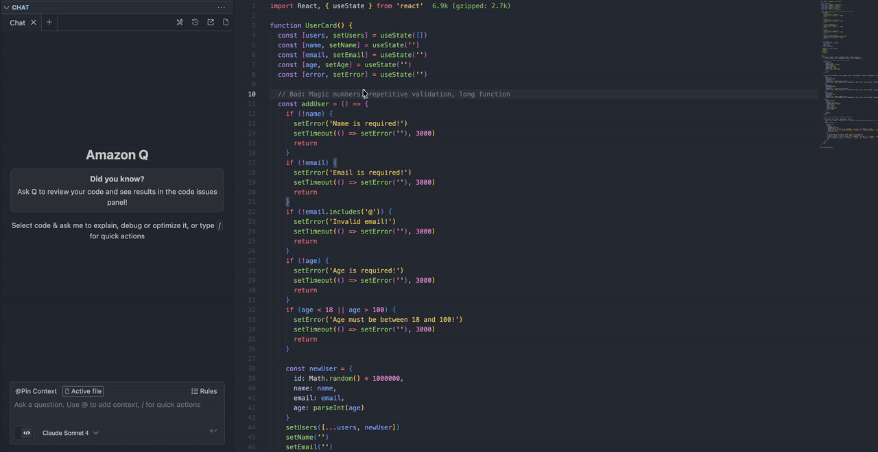Click line number 10 in the gutter
The width and height of the screenshot is (878, 452).
coord(252,94)
